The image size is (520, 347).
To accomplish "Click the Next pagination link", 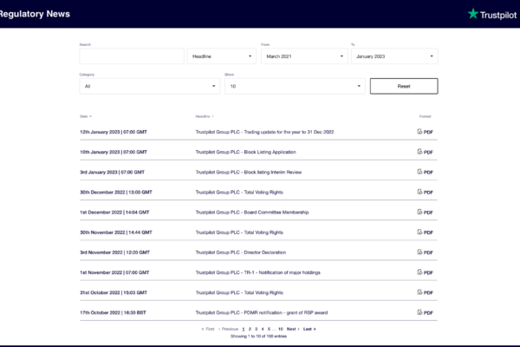I will (x=293, y=329).
